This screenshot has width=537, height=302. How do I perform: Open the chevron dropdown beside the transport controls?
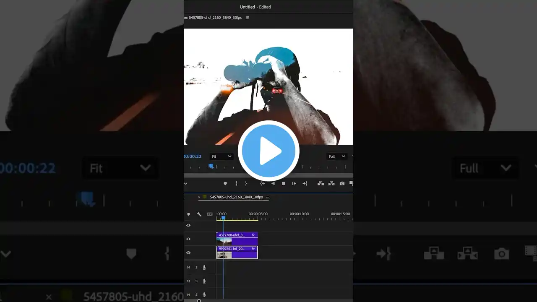185,183
